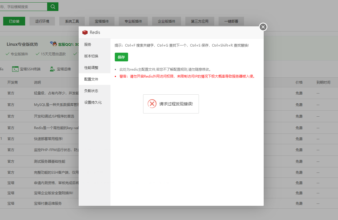This screenshot has height=220, width=338.
Task: Click the 请求过程发现错误! message text
Action: (x=176, y=104)
